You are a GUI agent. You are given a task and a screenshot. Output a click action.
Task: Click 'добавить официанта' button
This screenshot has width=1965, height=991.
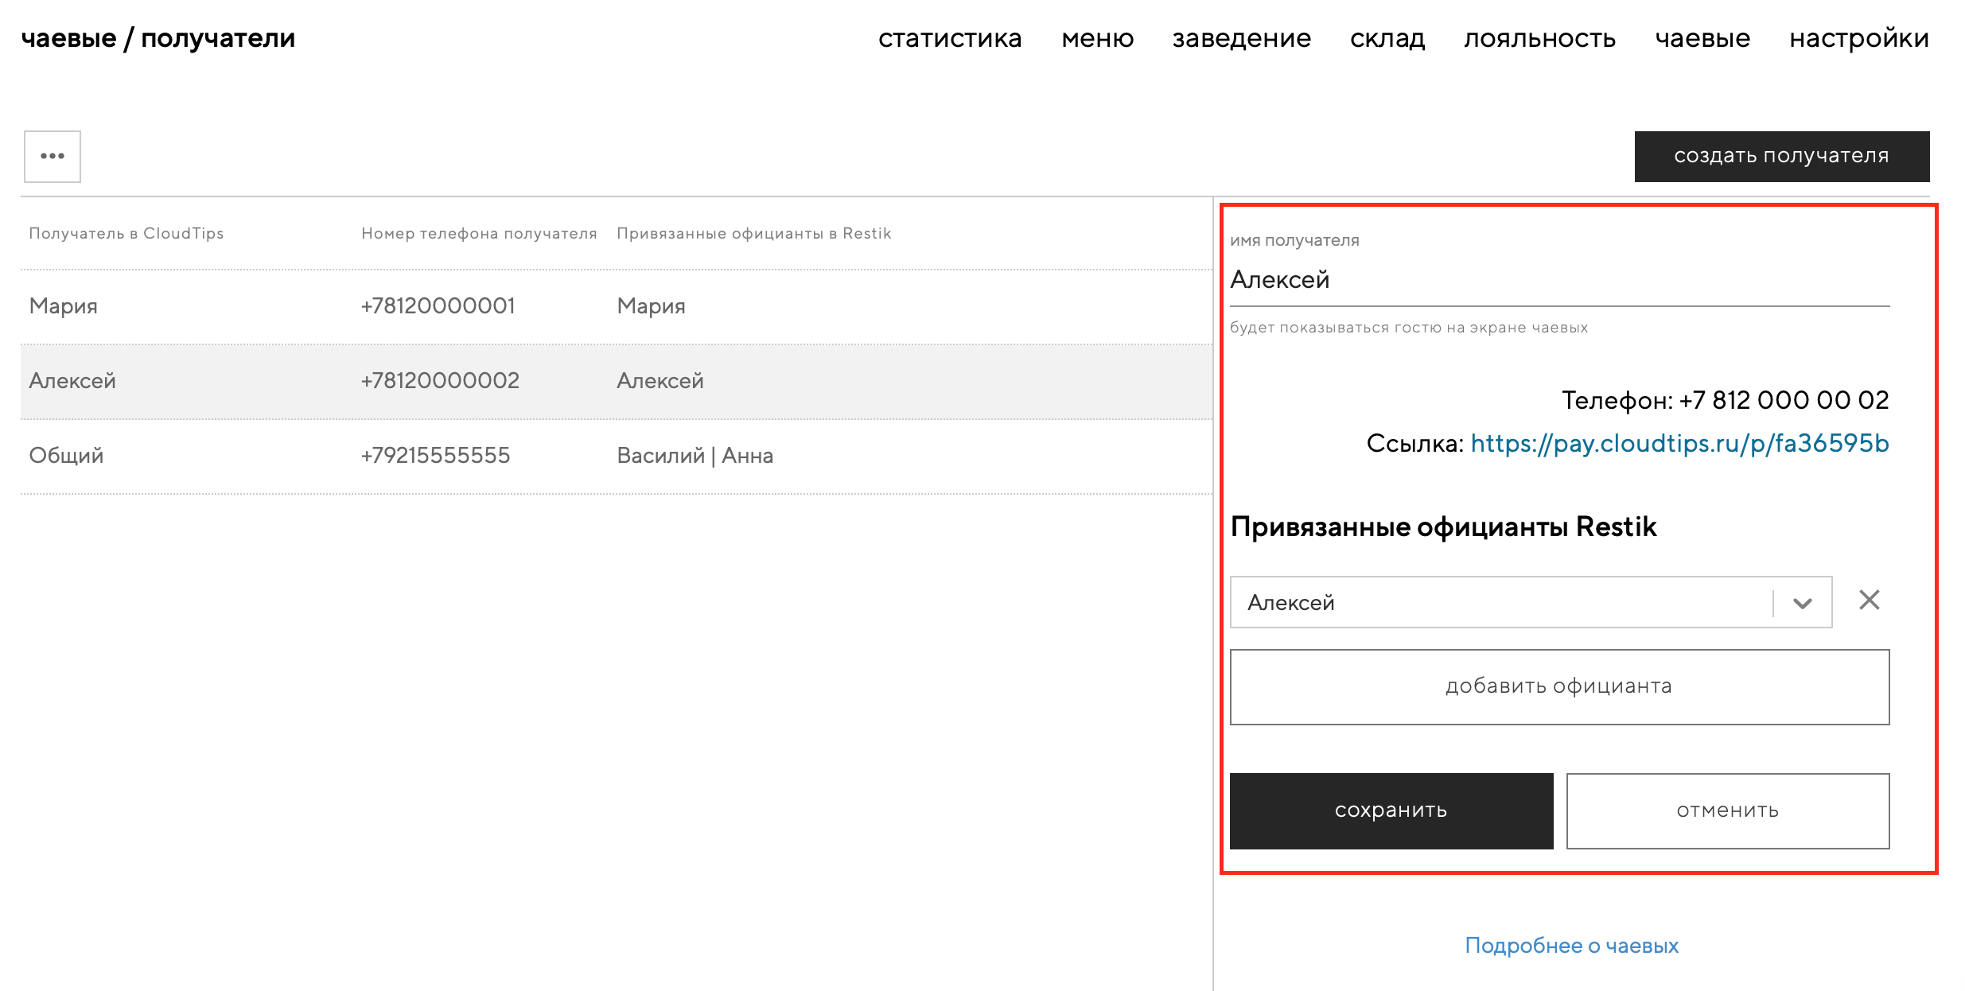point(1558,686)
